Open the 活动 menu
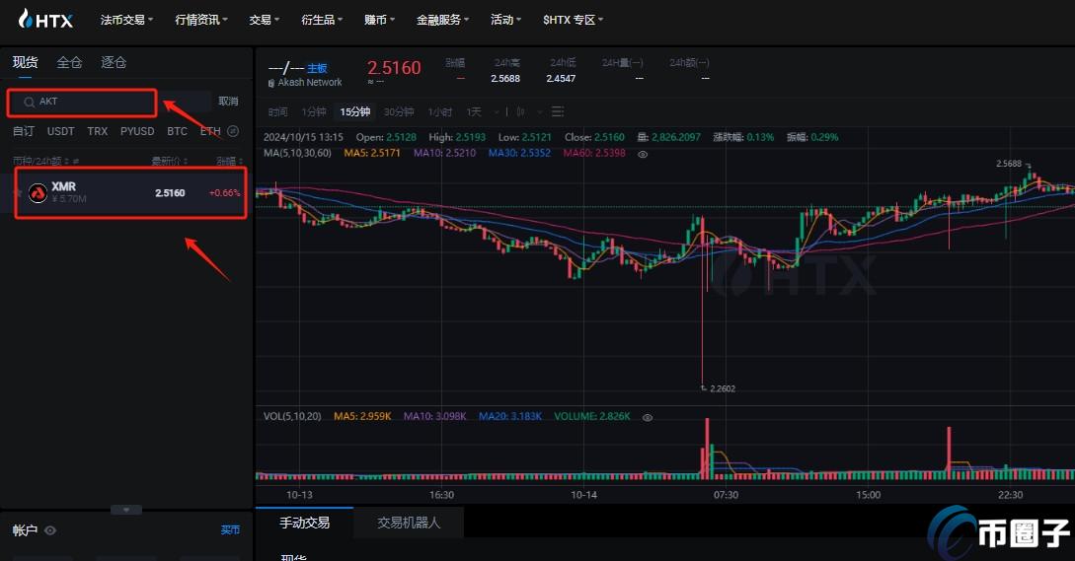 (x=505, y=20)
